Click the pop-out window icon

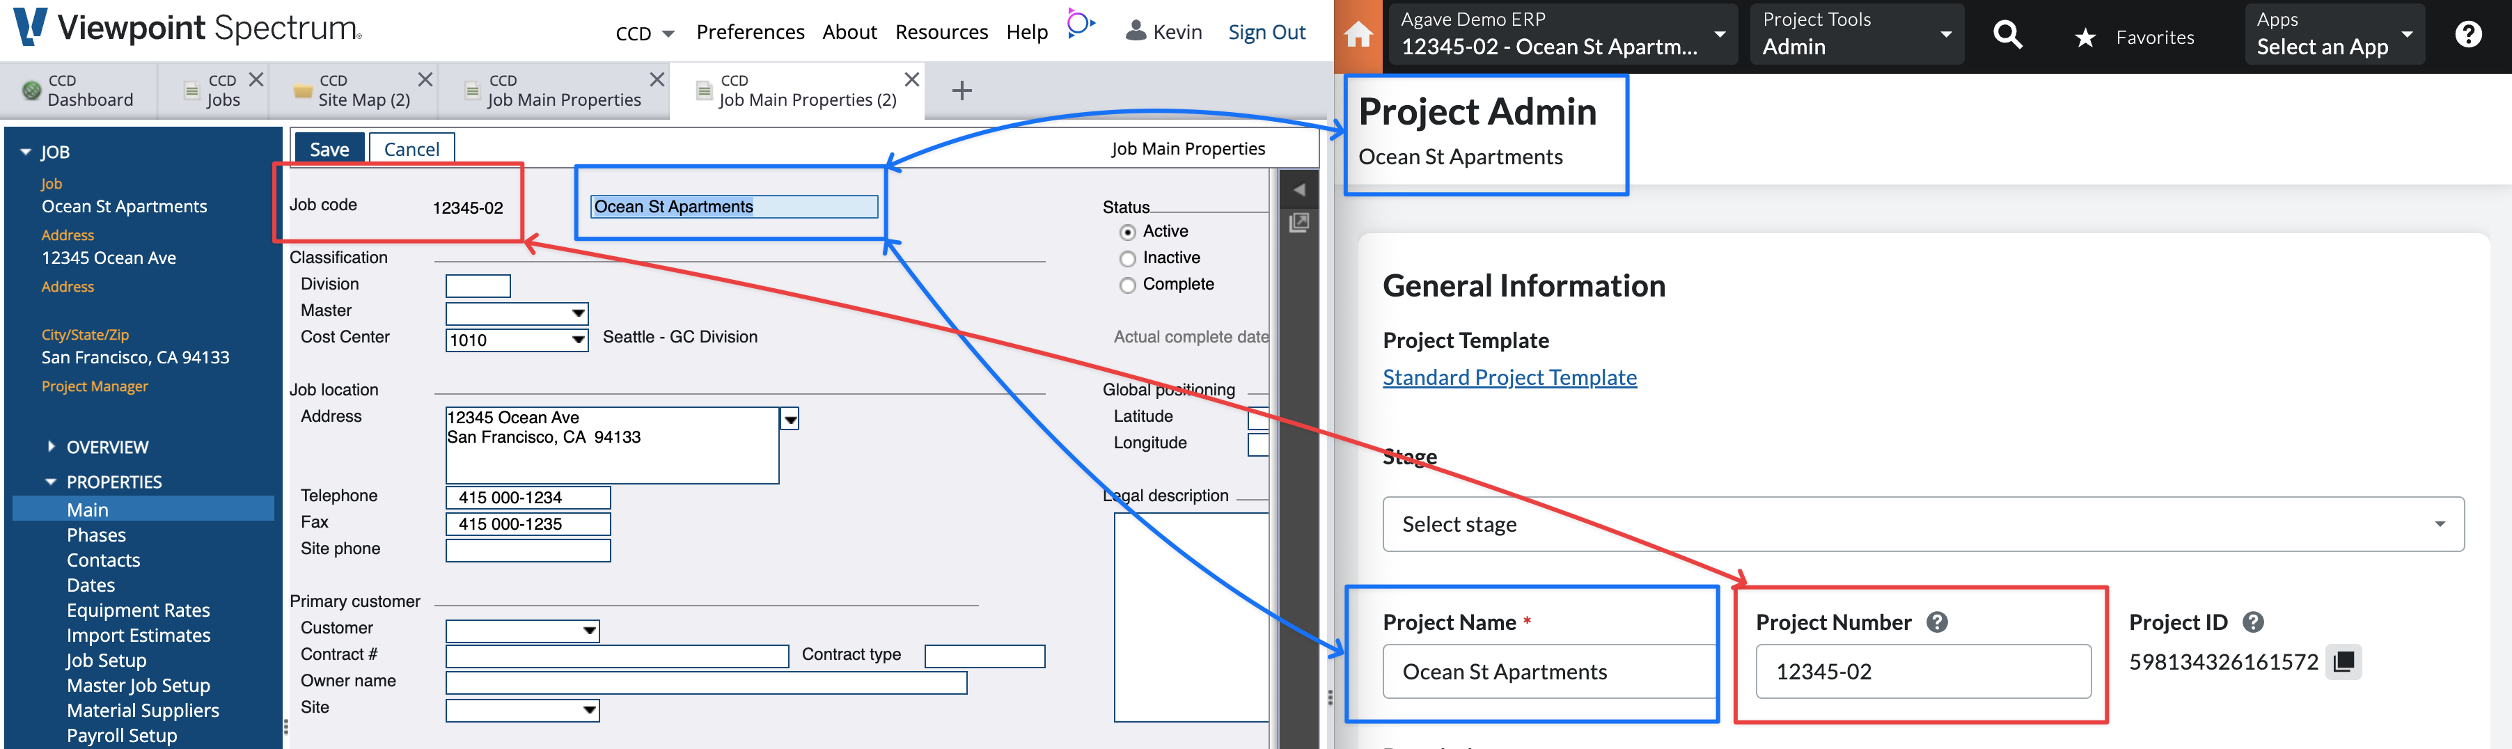[1299, 223]
